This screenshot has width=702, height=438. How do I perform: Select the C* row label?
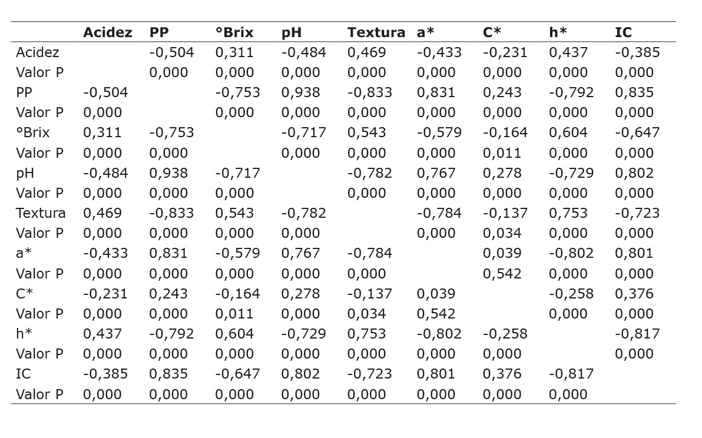click(24, 293)
